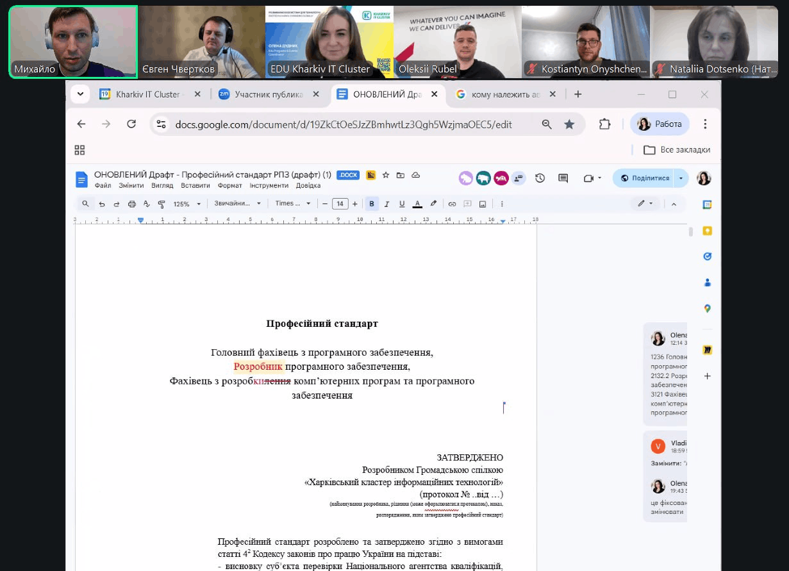
Task: Open Google Keep from the side panel
Action: (x=707, y=231)
